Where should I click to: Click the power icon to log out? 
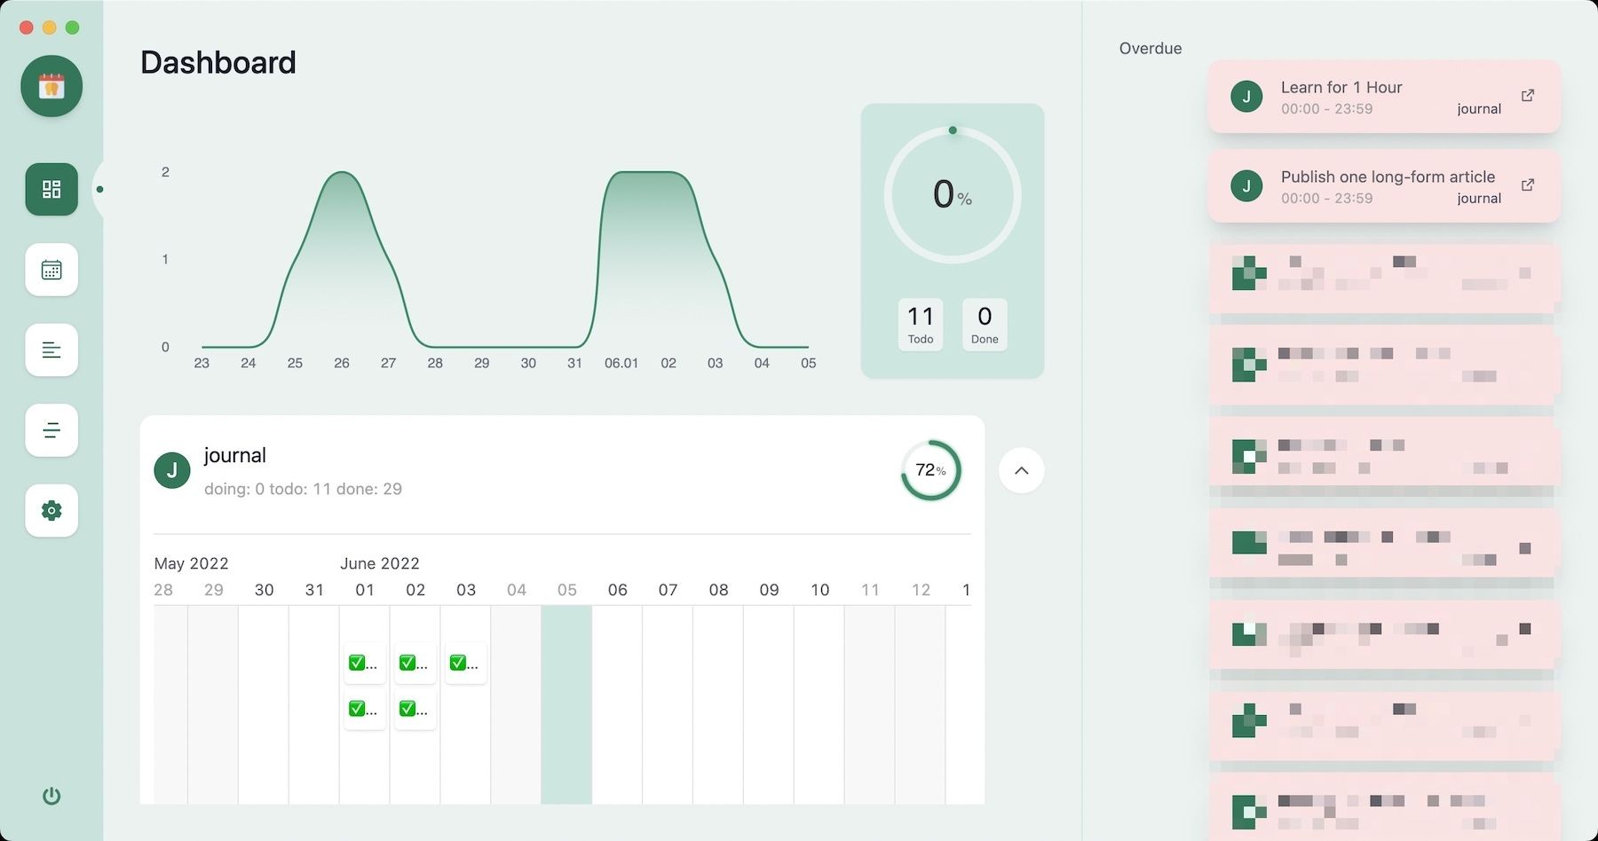tap(51, 796)
